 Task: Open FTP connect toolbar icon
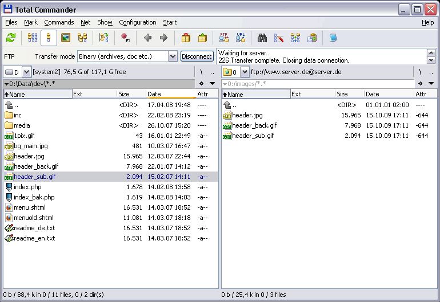224,38
